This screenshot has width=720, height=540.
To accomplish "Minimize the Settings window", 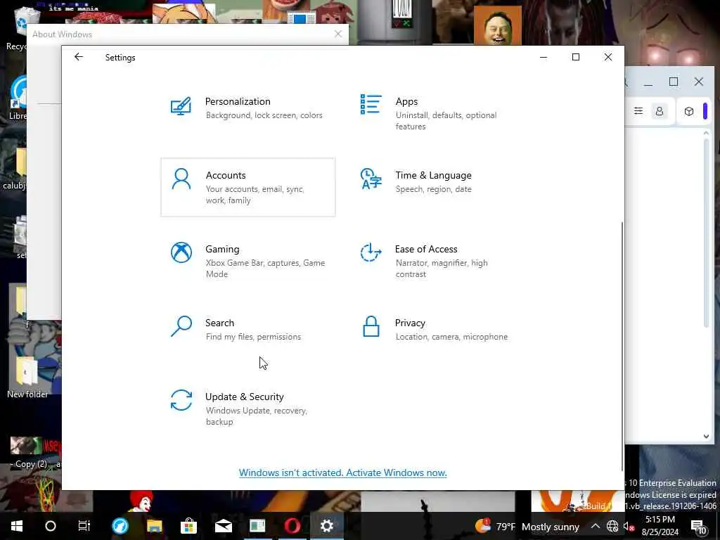I will (x=544, y=57).
